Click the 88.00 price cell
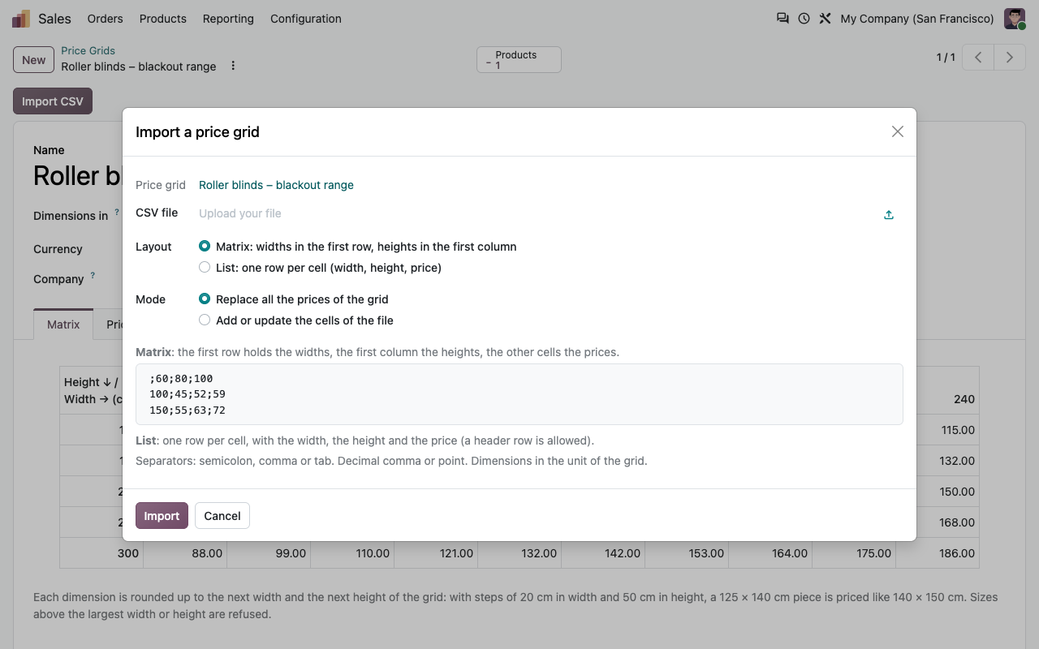 pyautogui.click(x=185, y=553)
